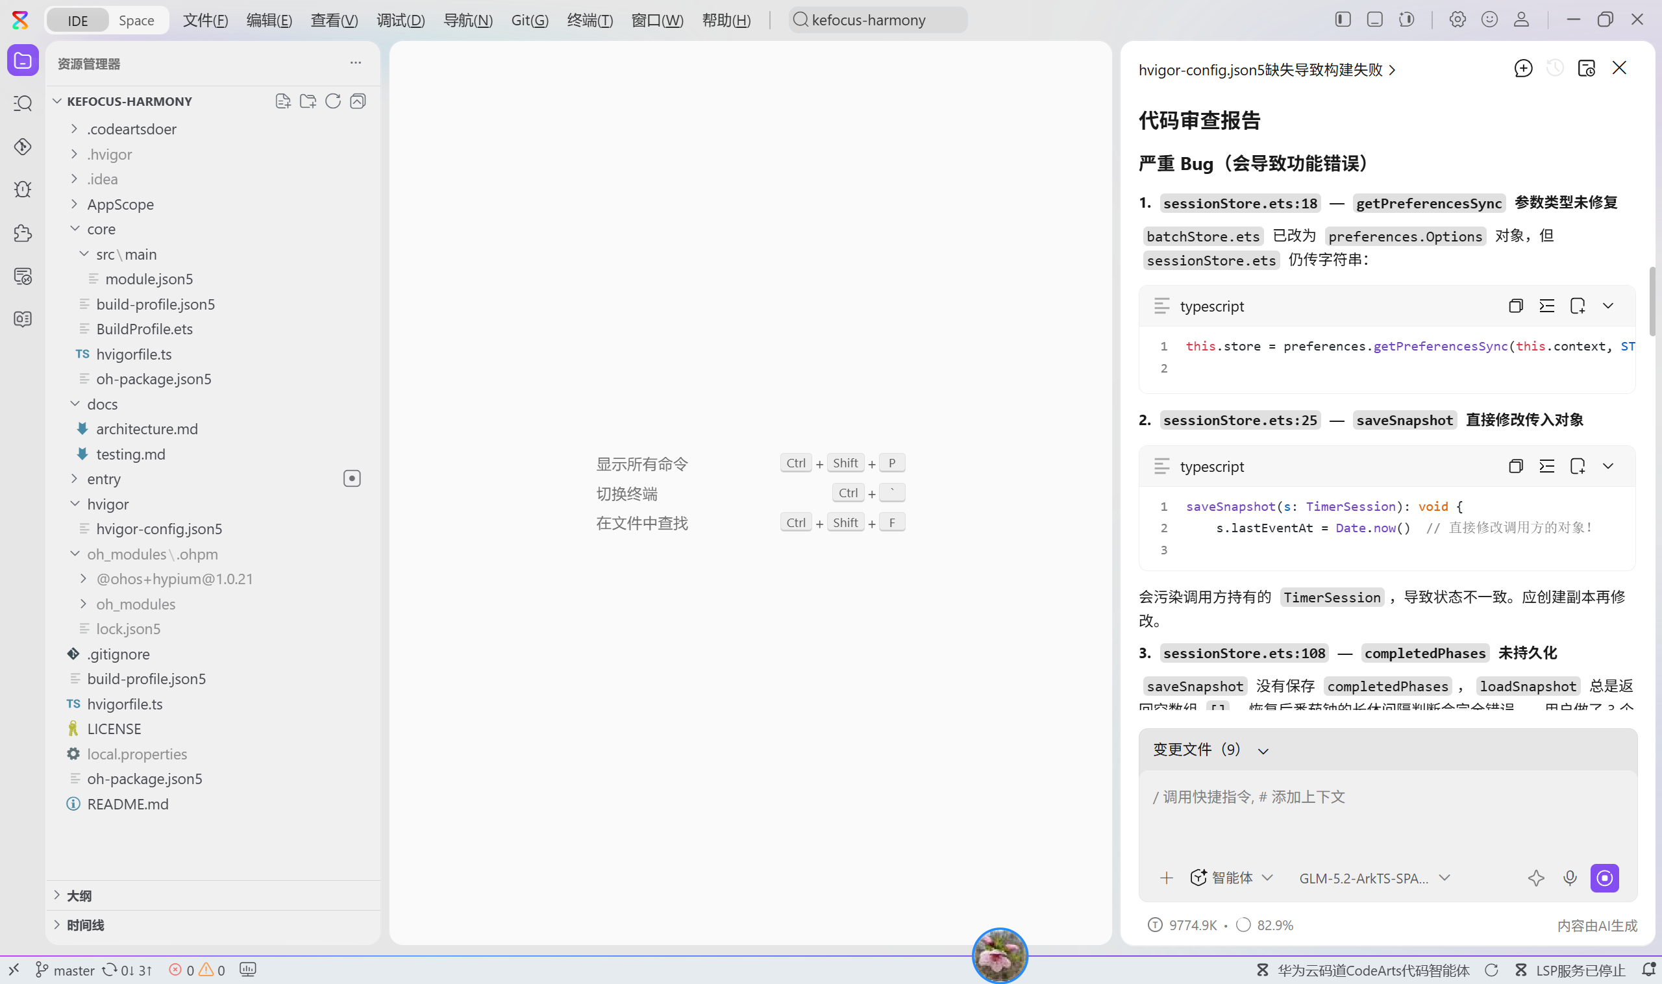1662x984 pixels.
Task: Open the settings gear in title bar
Action: pos(1457,19)
